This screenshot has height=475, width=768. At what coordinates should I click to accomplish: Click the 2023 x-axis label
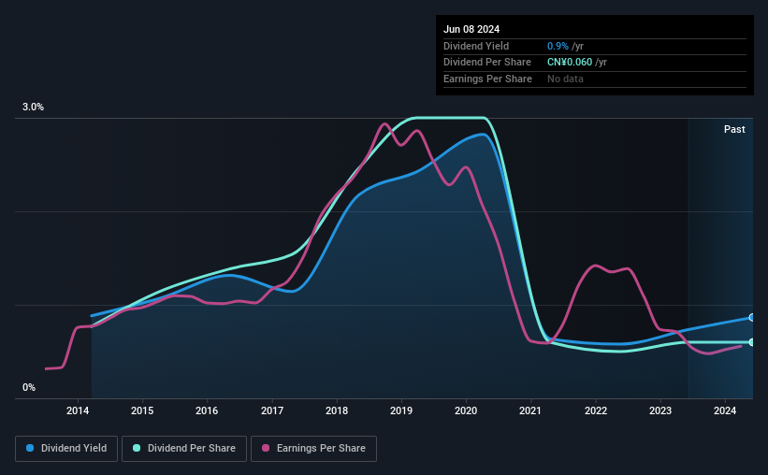point(660,410)
